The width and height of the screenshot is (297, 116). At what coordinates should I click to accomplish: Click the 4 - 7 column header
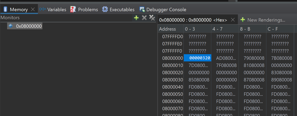(x=225, y=29)
